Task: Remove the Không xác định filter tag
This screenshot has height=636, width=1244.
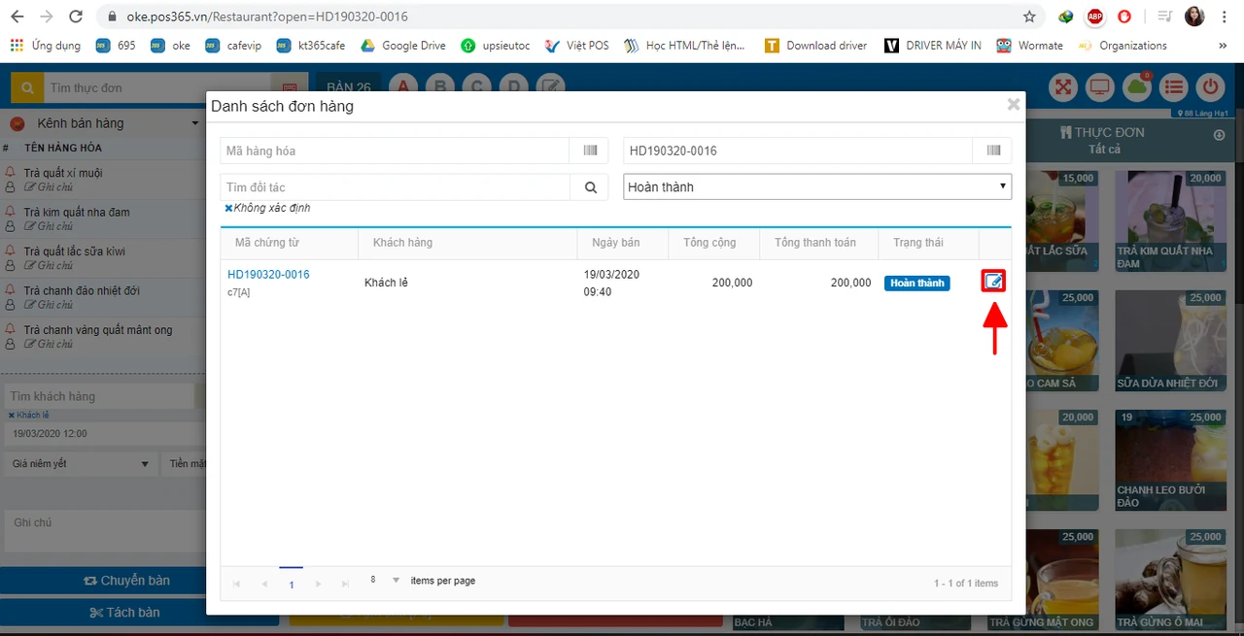Action: [228, 208]
